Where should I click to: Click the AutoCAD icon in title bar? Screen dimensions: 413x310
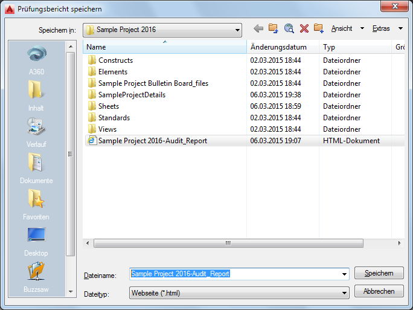click(x=10, y=9)
